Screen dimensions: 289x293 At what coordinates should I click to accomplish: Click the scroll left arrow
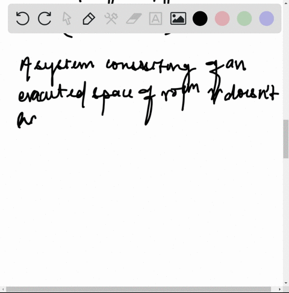pyautogui.click(x=3, y=289)
